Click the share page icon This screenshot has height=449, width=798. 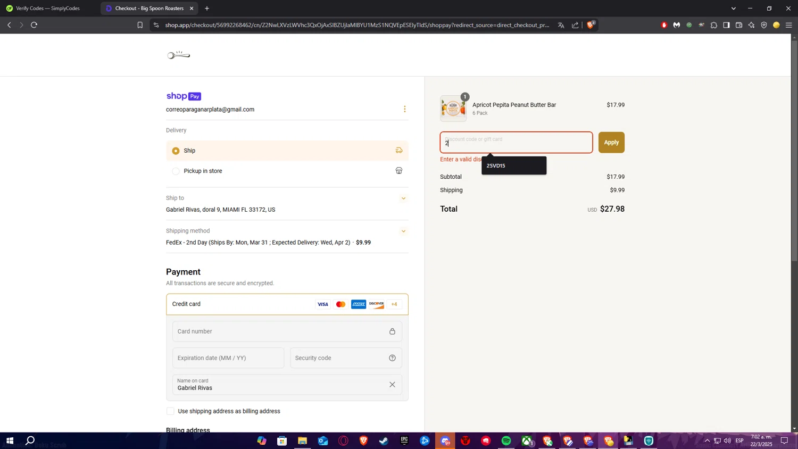575,25
